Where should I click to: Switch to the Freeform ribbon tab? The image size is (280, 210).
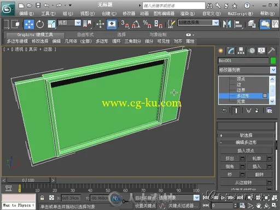point(85,34)
